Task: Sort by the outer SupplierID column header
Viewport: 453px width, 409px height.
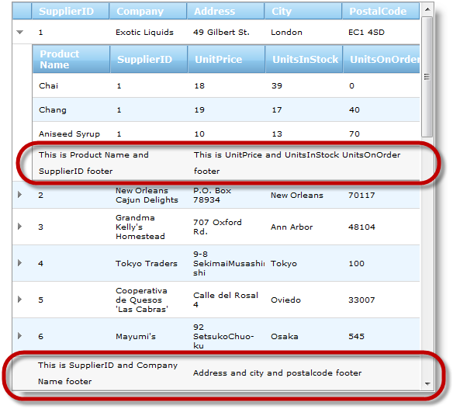Action: pyautogui.click(x=71, y=12)
